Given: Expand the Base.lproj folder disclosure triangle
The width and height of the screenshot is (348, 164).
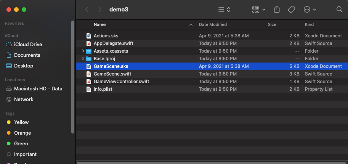Looking at the screenshot, I should pos(83,59).
